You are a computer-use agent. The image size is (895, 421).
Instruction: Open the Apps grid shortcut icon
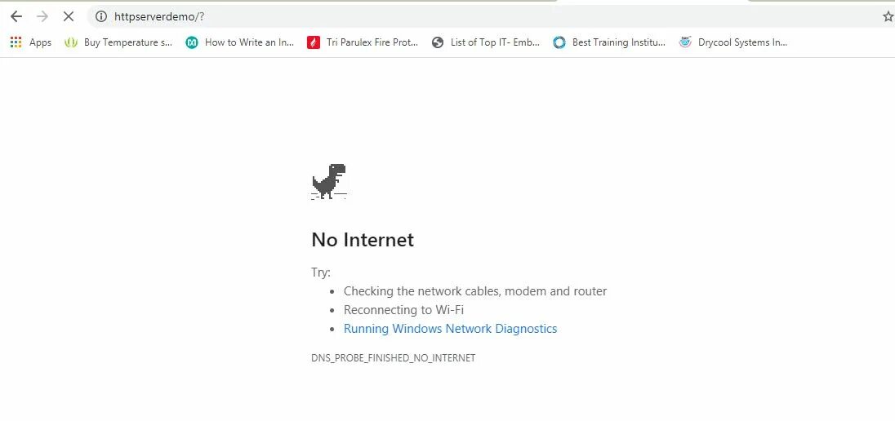click(16, 42)
